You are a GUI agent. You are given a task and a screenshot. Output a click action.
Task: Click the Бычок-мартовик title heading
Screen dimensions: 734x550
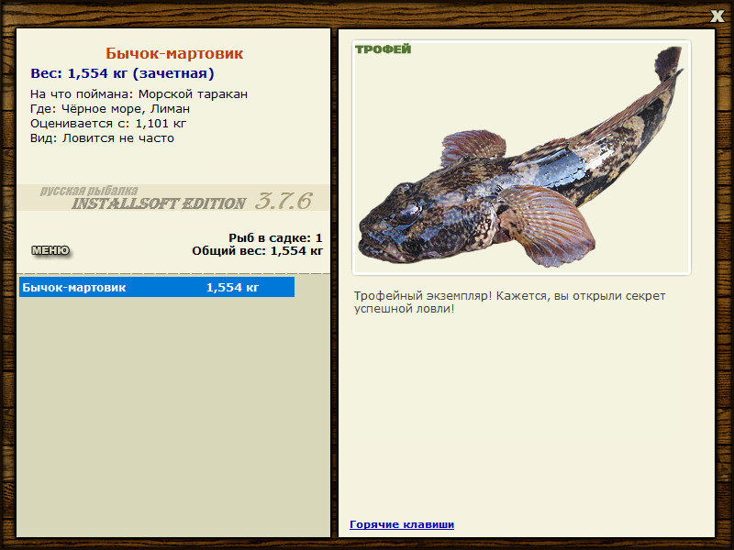point(174,53)
